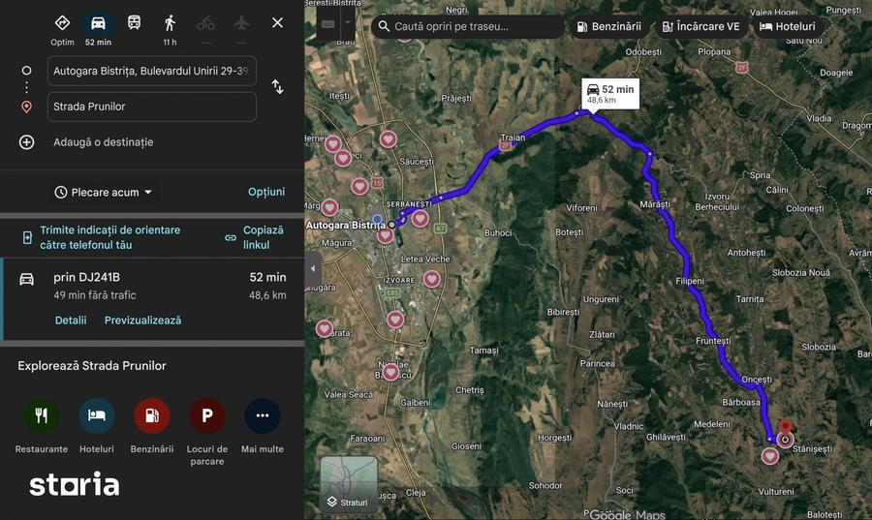
Task: Click the Mărăști map label
Action: click(655, 204)
